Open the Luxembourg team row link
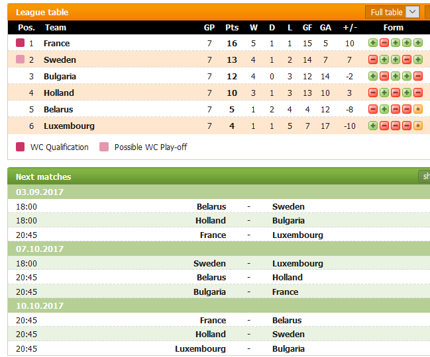 (x=69, y=126)
